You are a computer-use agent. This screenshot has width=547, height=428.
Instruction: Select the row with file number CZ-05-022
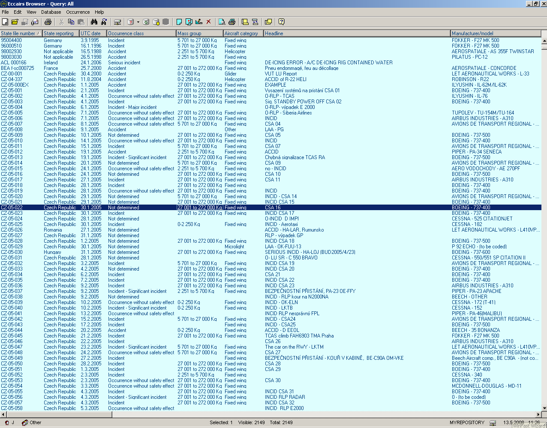tap(270, 208)
